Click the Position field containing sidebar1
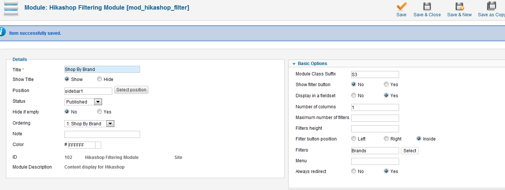The image size is (505, 190). click(x=88, y=91)
